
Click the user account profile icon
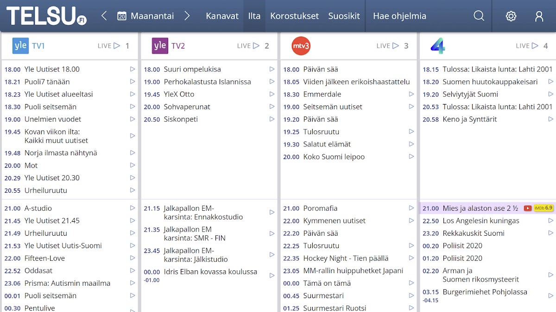[x=539, y=16]
